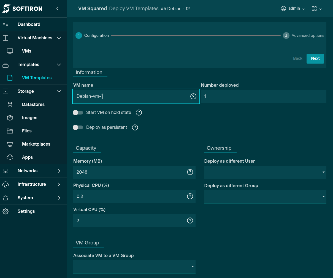333x278 pixels.
Task: Go to Marketplaces in the sidebar
Action: point(36,144)
